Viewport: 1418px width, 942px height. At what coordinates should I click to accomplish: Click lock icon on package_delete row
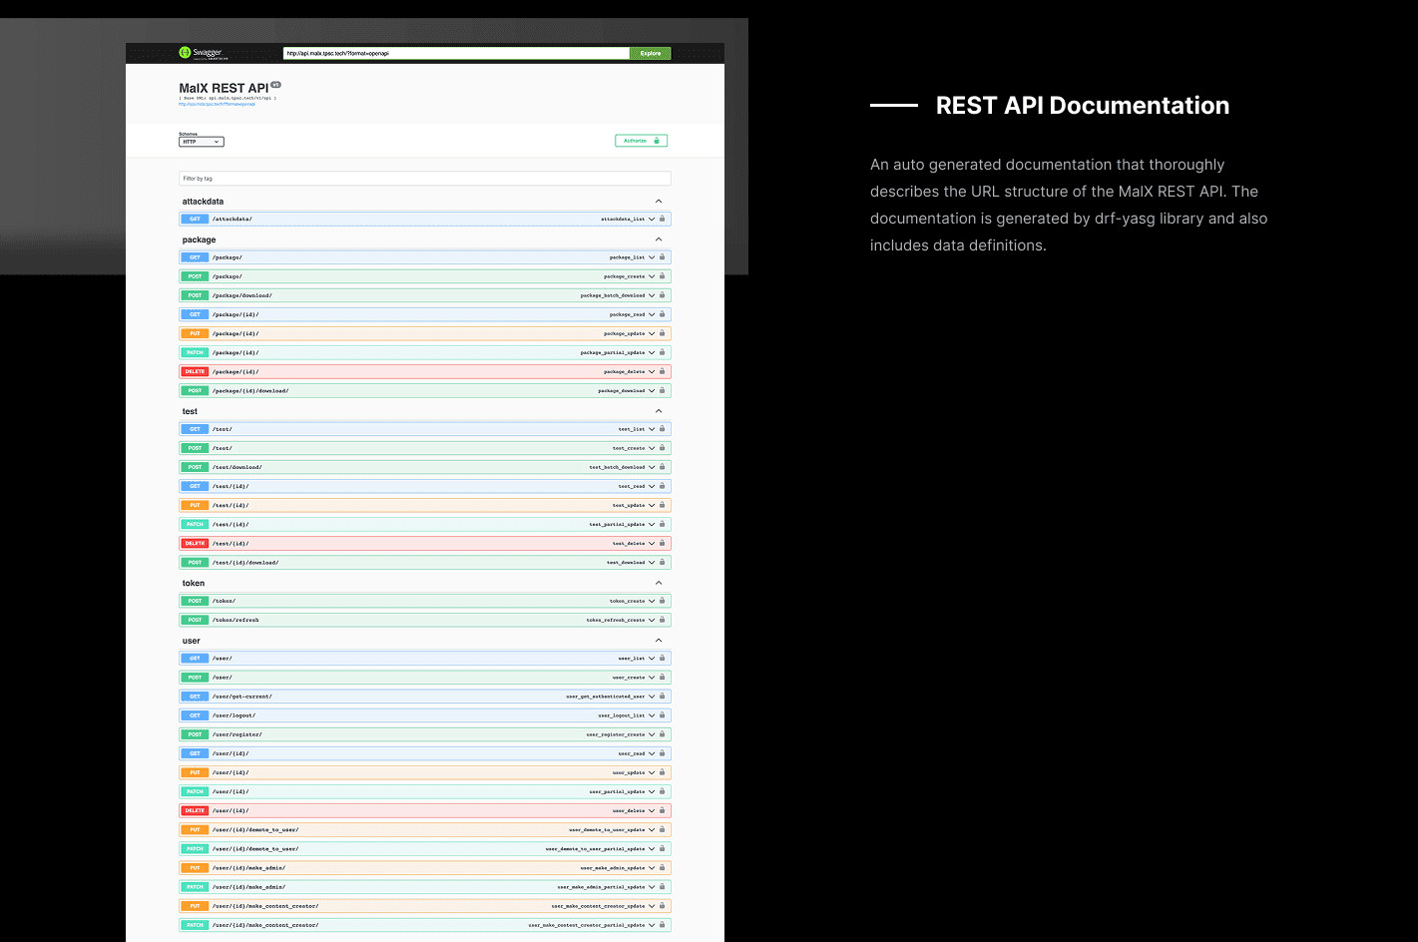[662, 371]
